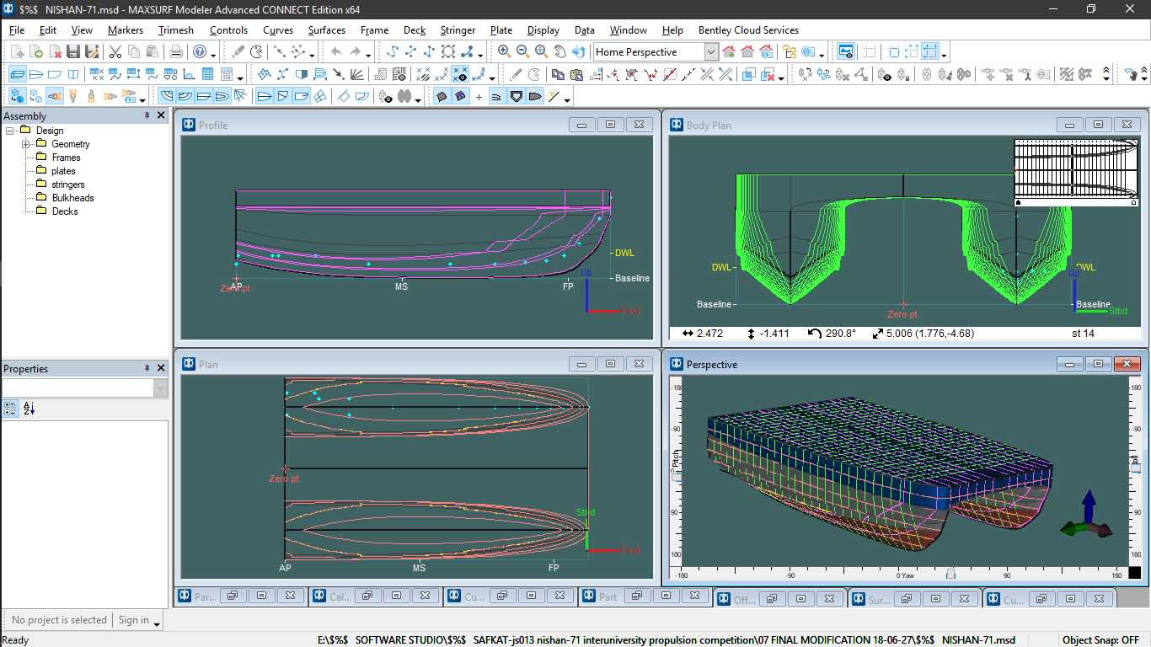Viewport: 1151px width, 647px height.
Task: Toggle sections contour display button
Action: 167,98
